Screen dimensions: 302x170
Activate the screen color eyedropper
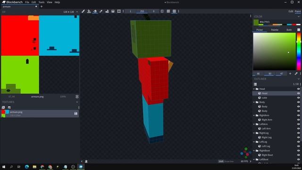pos(296,74)
